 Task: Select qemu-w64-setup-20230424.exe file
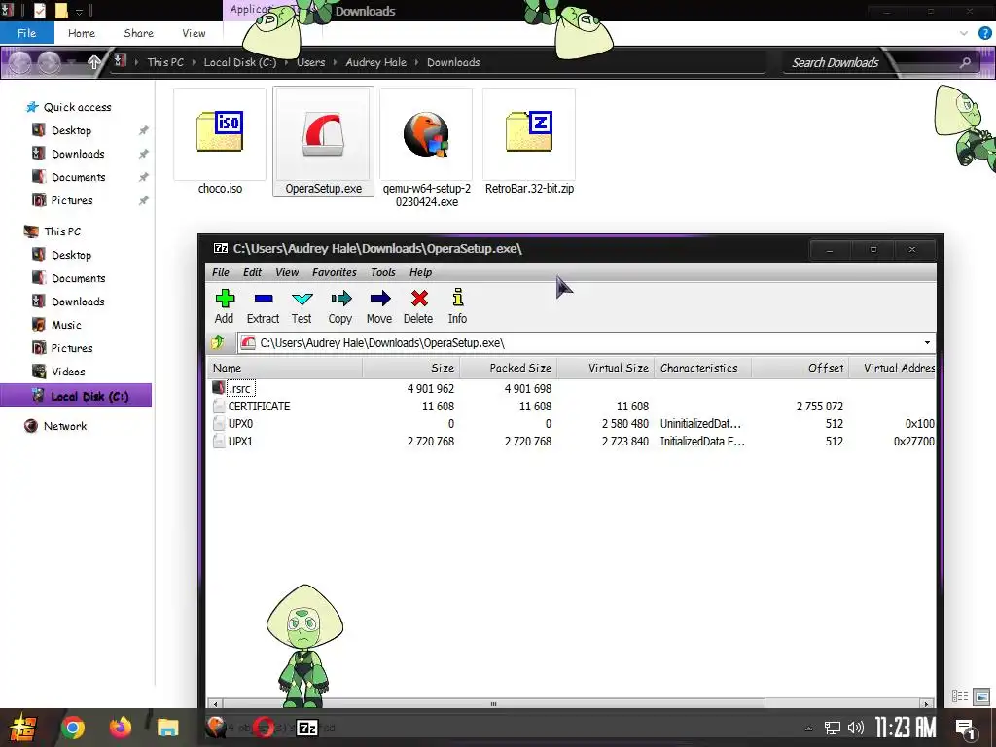coord(426,149)
